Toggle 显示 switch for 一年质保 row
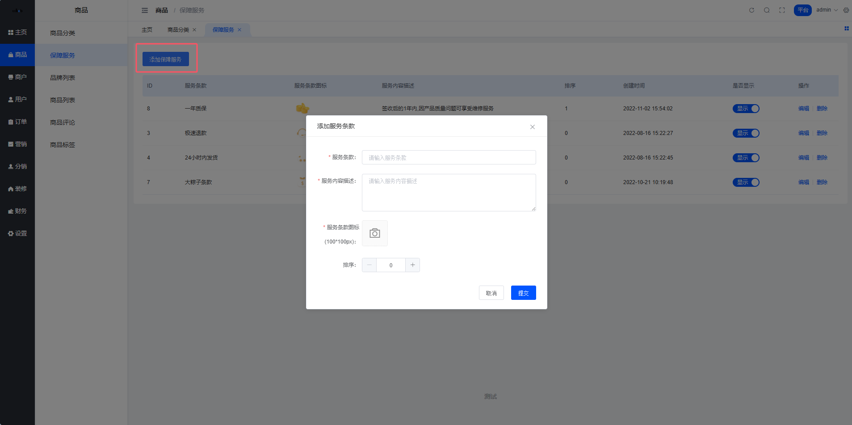The height and width of the screenshot is (425, 852). (x=746, y=109)
